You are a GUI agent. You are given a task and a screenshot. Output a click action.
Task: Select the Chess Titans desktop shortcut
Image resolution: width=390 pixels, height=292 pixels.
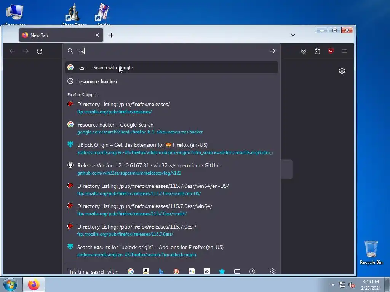point(74,14)
